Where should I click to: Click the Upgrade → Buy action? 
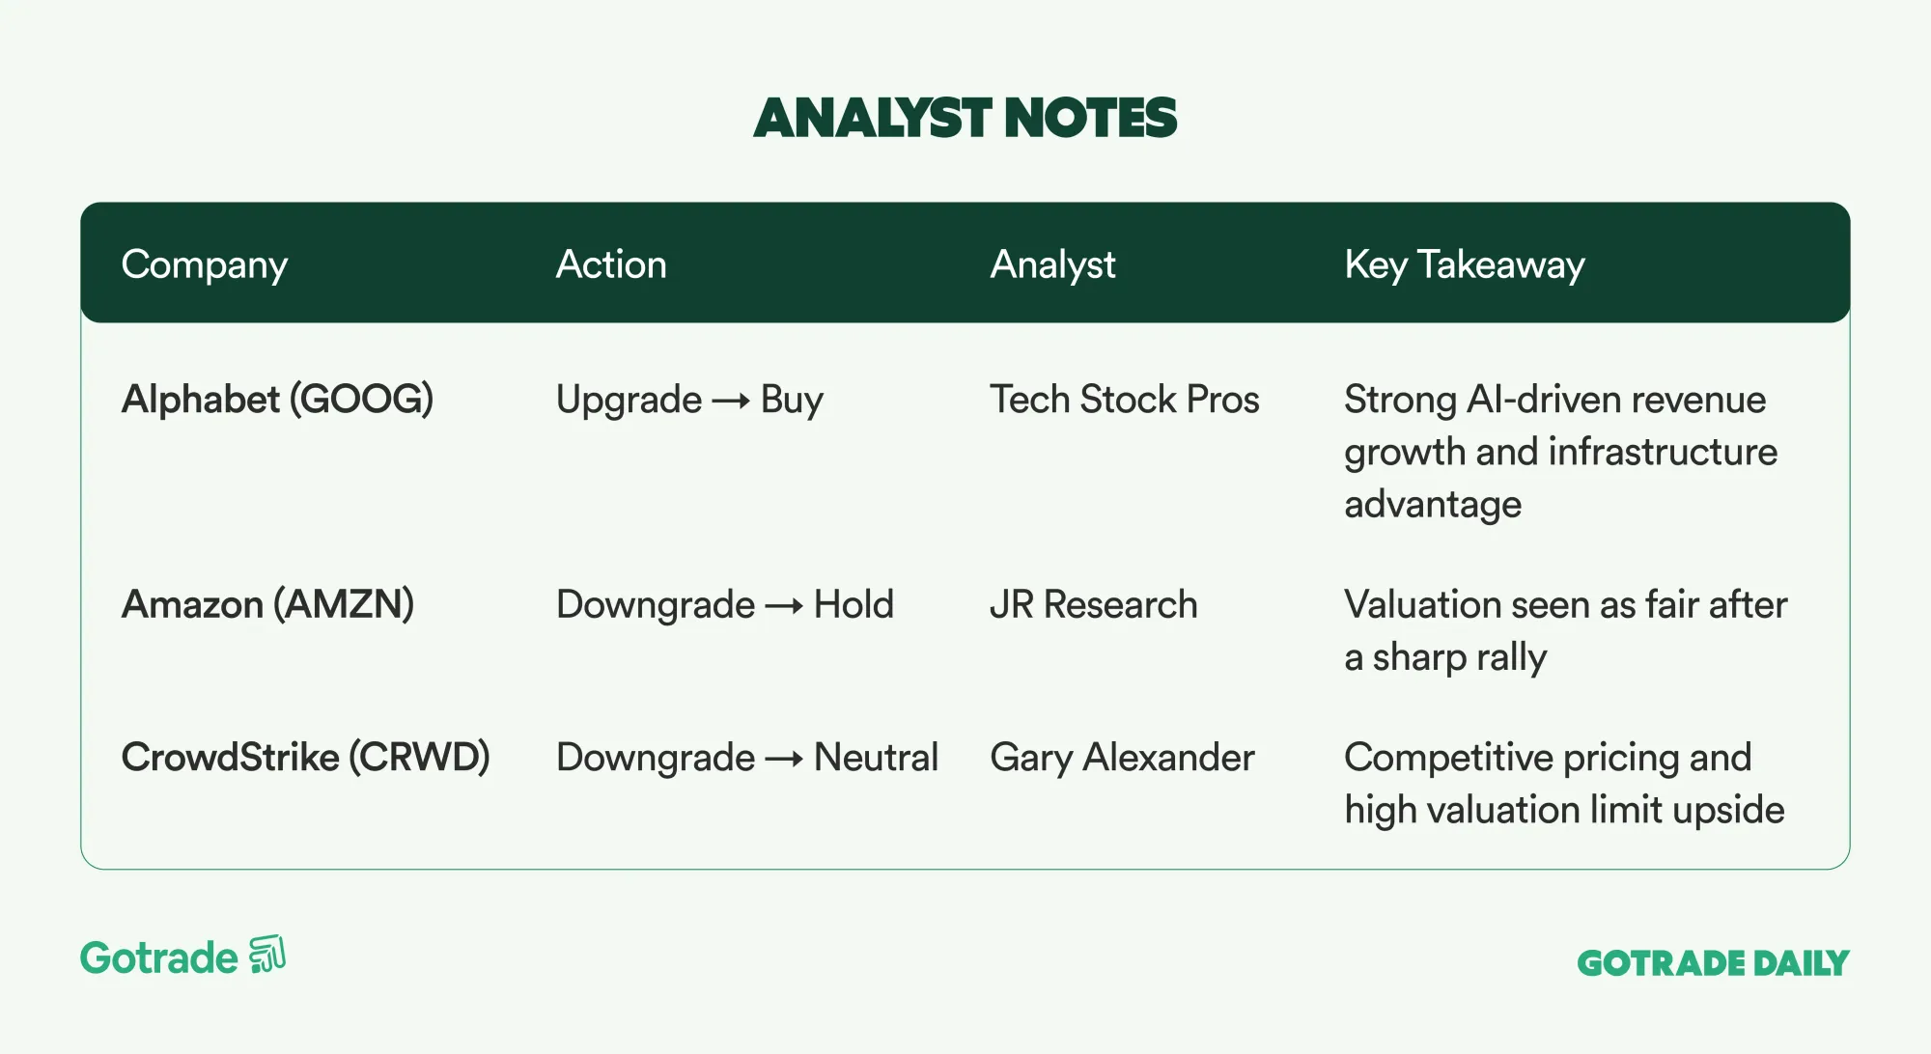689,400
